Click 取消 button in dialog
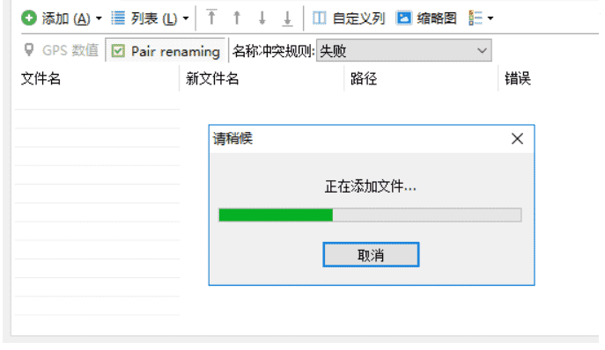605x350 pixels. (x=371, y=255)
